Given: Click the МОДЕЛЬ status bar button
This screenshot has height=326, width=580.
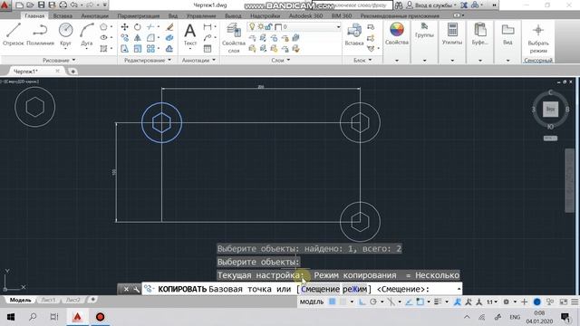Looking at the screenshot, I should 312,302.
